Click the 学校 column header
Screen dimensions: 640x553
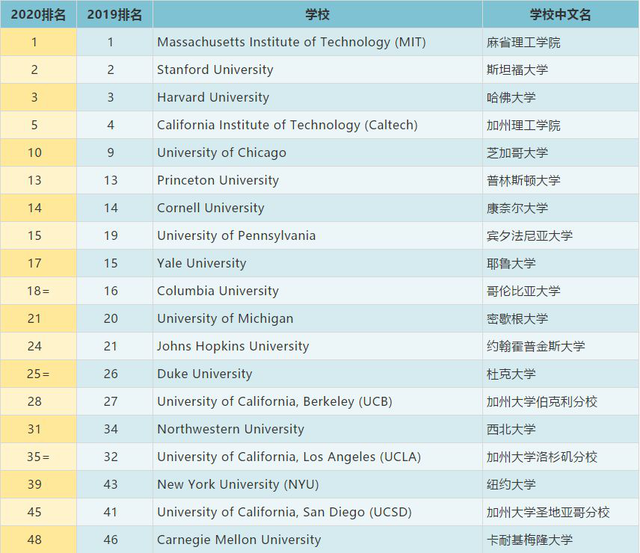318,14
